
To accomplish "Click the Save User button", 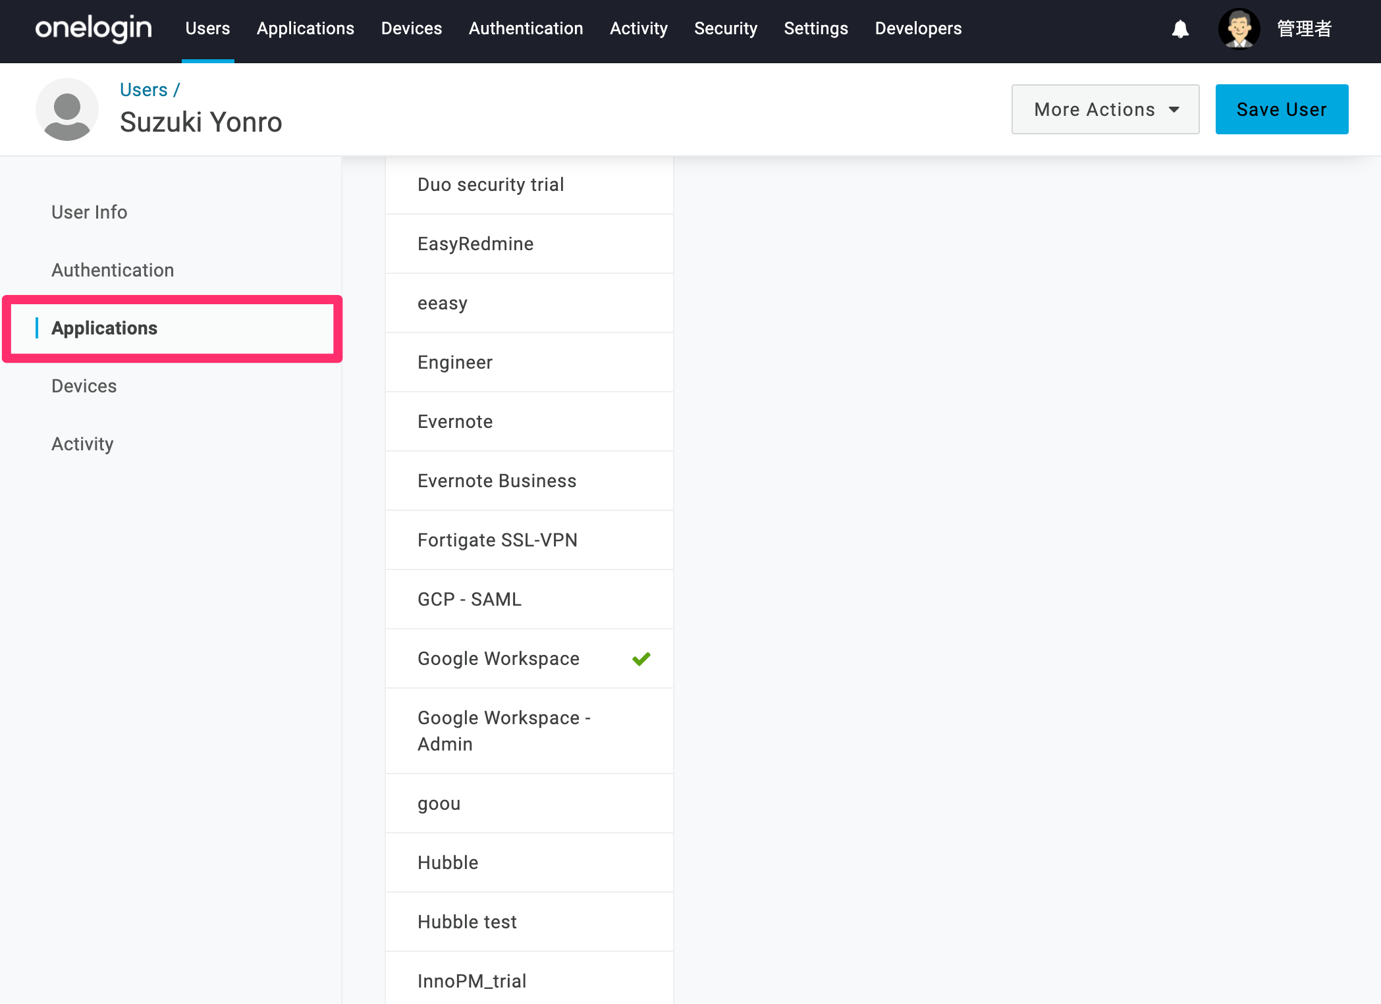I will pyautogui.click(x=1282, y=109).
